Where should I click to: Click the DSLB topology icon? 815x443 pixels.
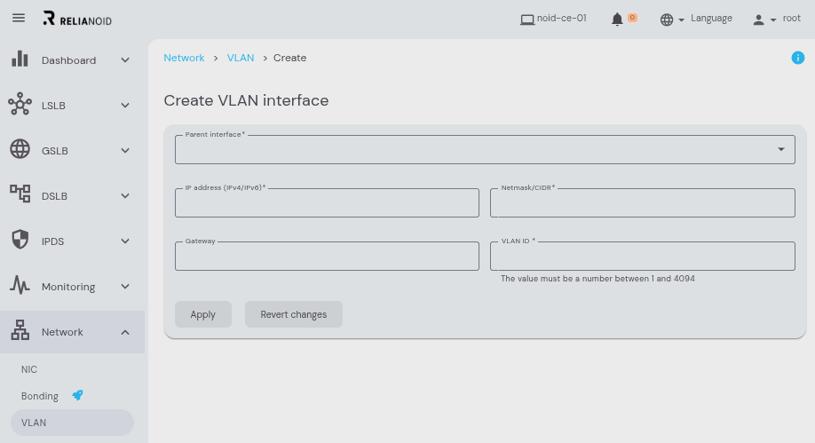point(20,194)
